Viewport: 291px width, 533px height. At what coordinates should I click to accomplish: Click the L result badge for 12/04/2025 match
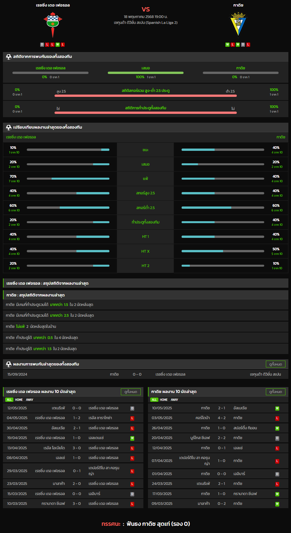277,448
